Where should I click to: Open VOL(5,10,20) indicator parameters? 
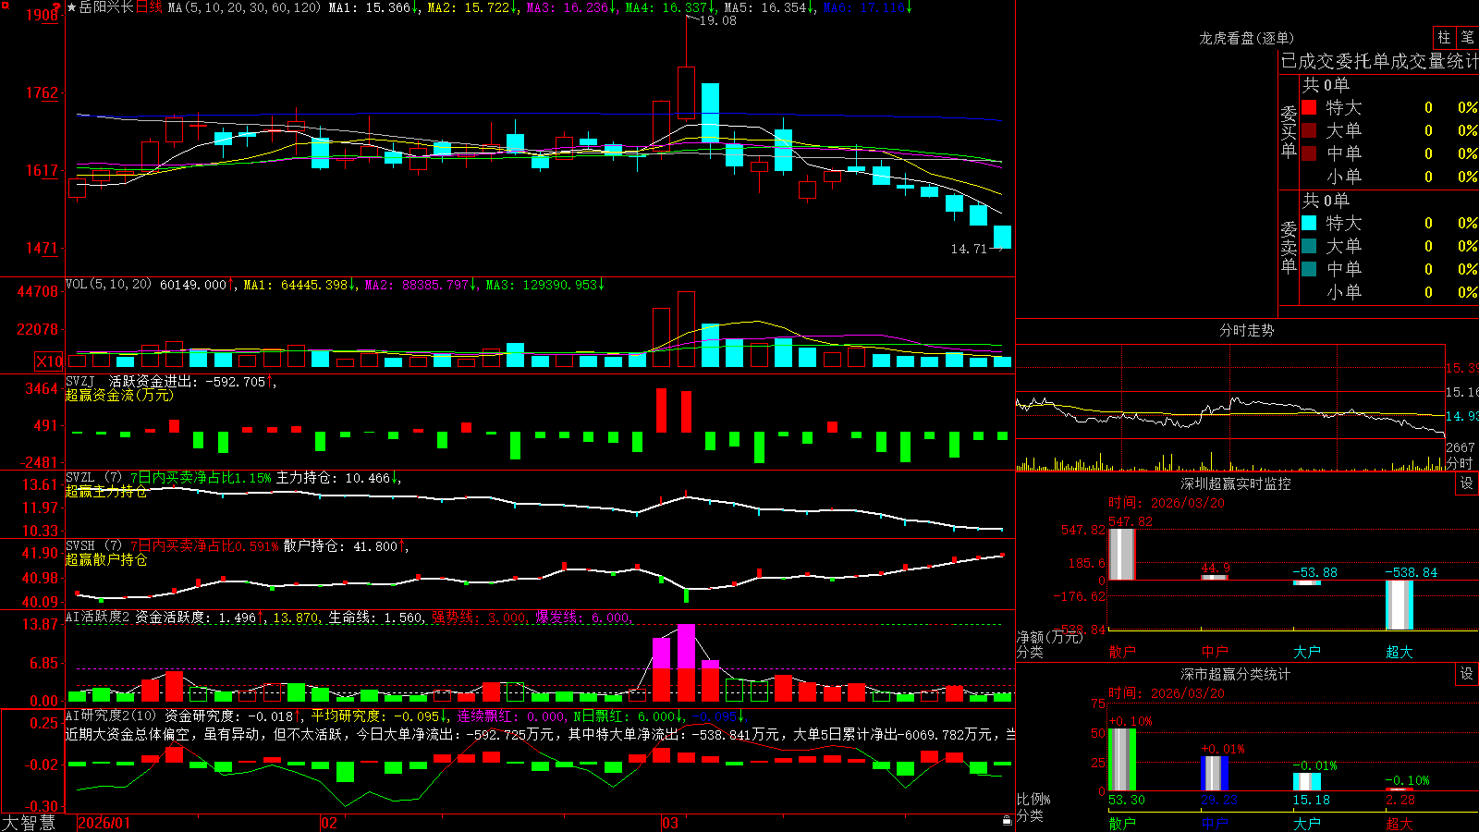click(x=108, y=285)
